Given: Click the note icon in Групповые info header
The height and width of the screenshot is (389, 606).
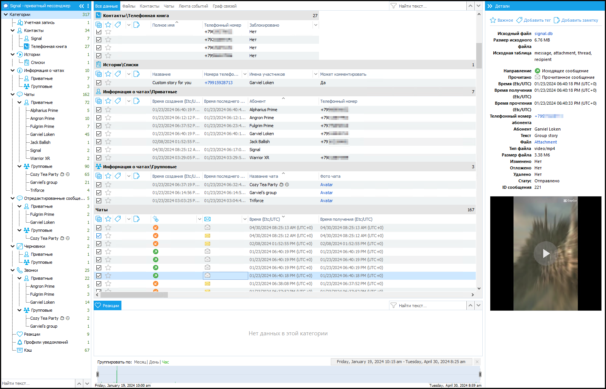Looking at the screenshot, I should pyautogui.click(x=137, y=176).
